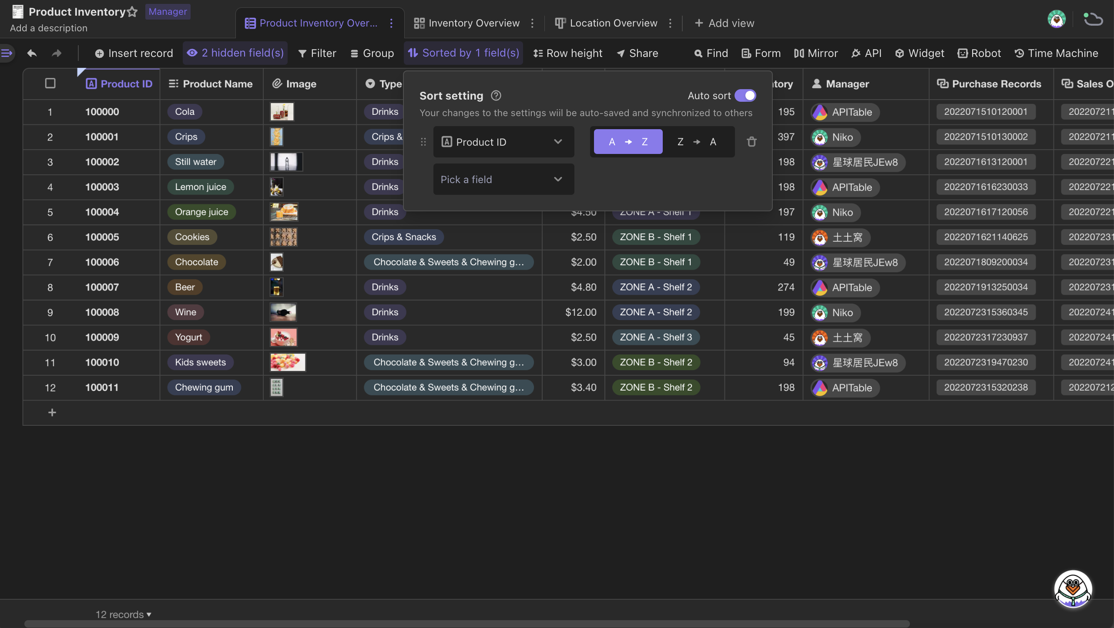The height and width of the screenshot is (628, 1114).
Task: Click the Product Name column header
Action: point(211,84)
